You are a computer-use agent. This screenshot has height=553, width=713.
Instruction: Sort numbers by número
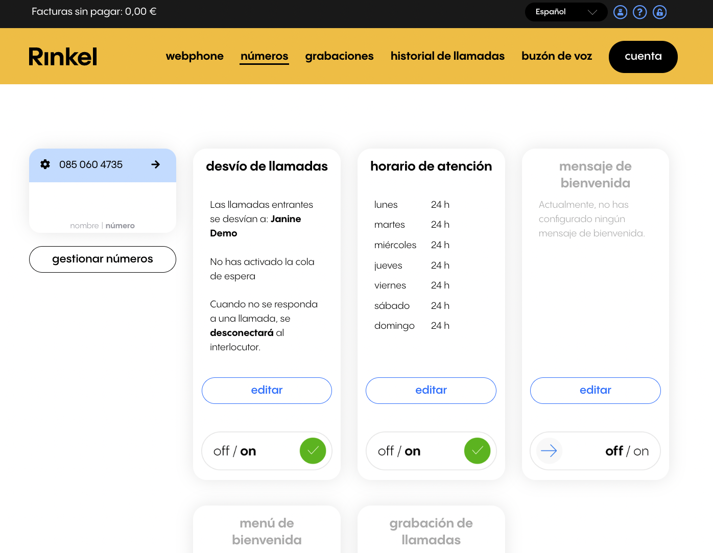[x=120, y=225]
